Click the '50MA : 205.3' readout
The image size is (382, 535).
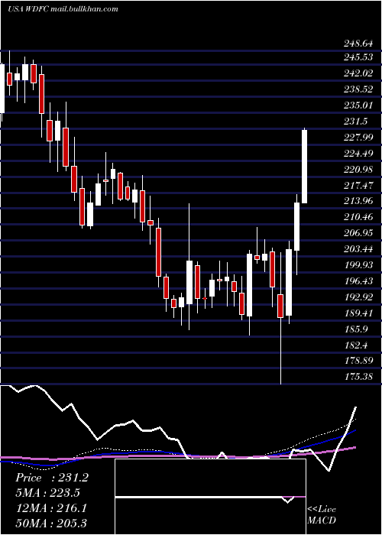pos(51,523)
